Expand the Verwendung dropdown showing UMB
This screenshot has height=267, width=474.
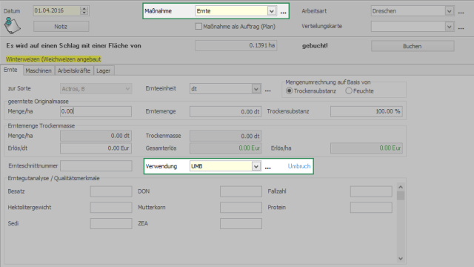256,166
